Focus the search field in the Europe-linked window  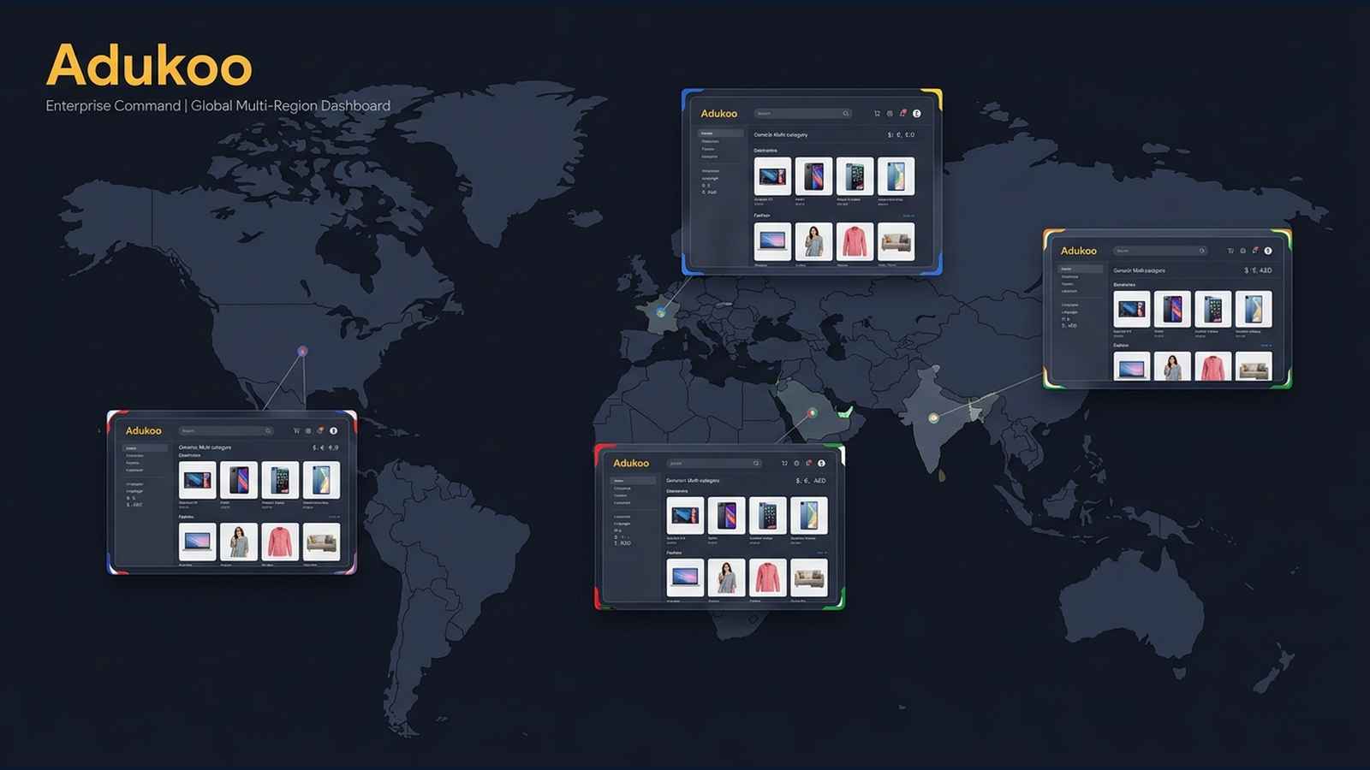[802, 113]
